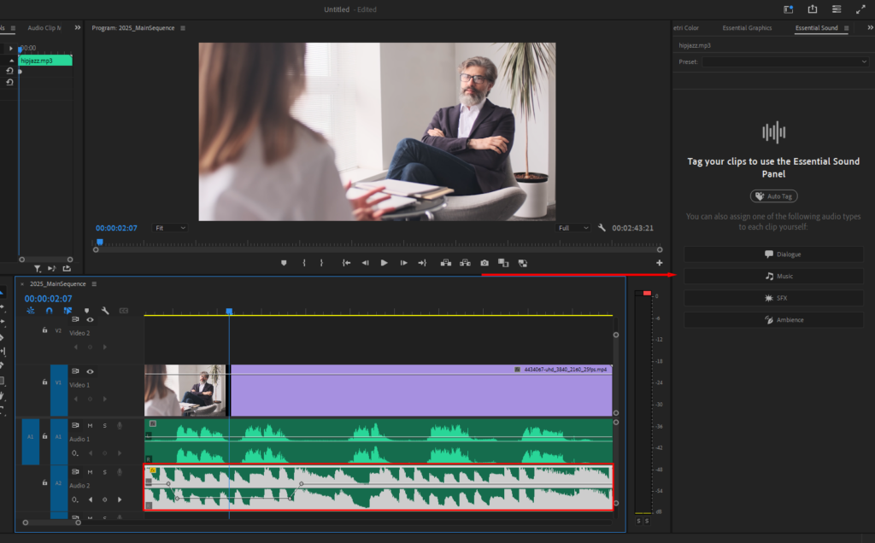Screen dimensions: 875x543
Task: Click the Extract button
Action: click(x=465, y=263)
